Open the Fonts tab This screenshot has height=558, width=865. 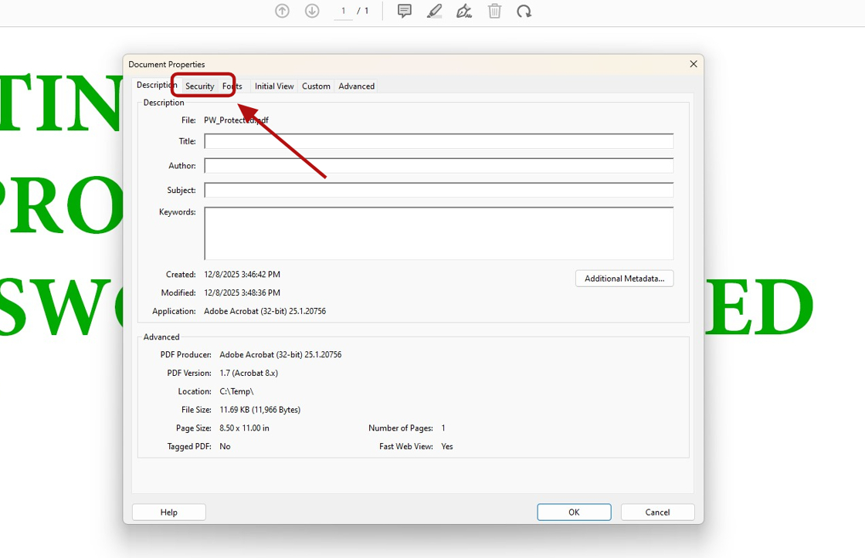(232, 86)
